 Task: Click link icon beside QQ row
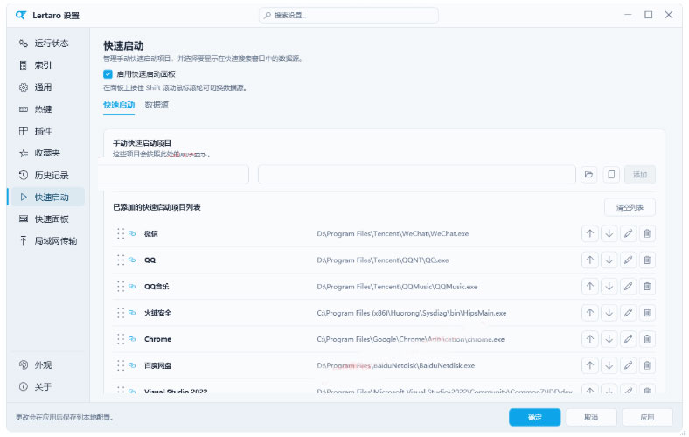click(132, 260)
